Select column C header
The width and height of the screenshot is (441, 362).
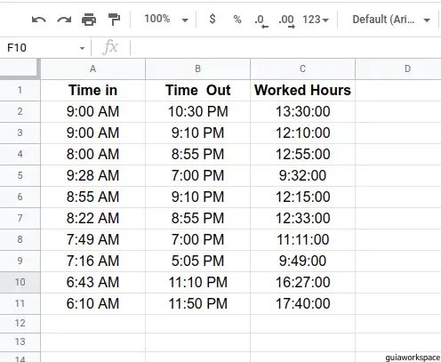pos(302,69)
